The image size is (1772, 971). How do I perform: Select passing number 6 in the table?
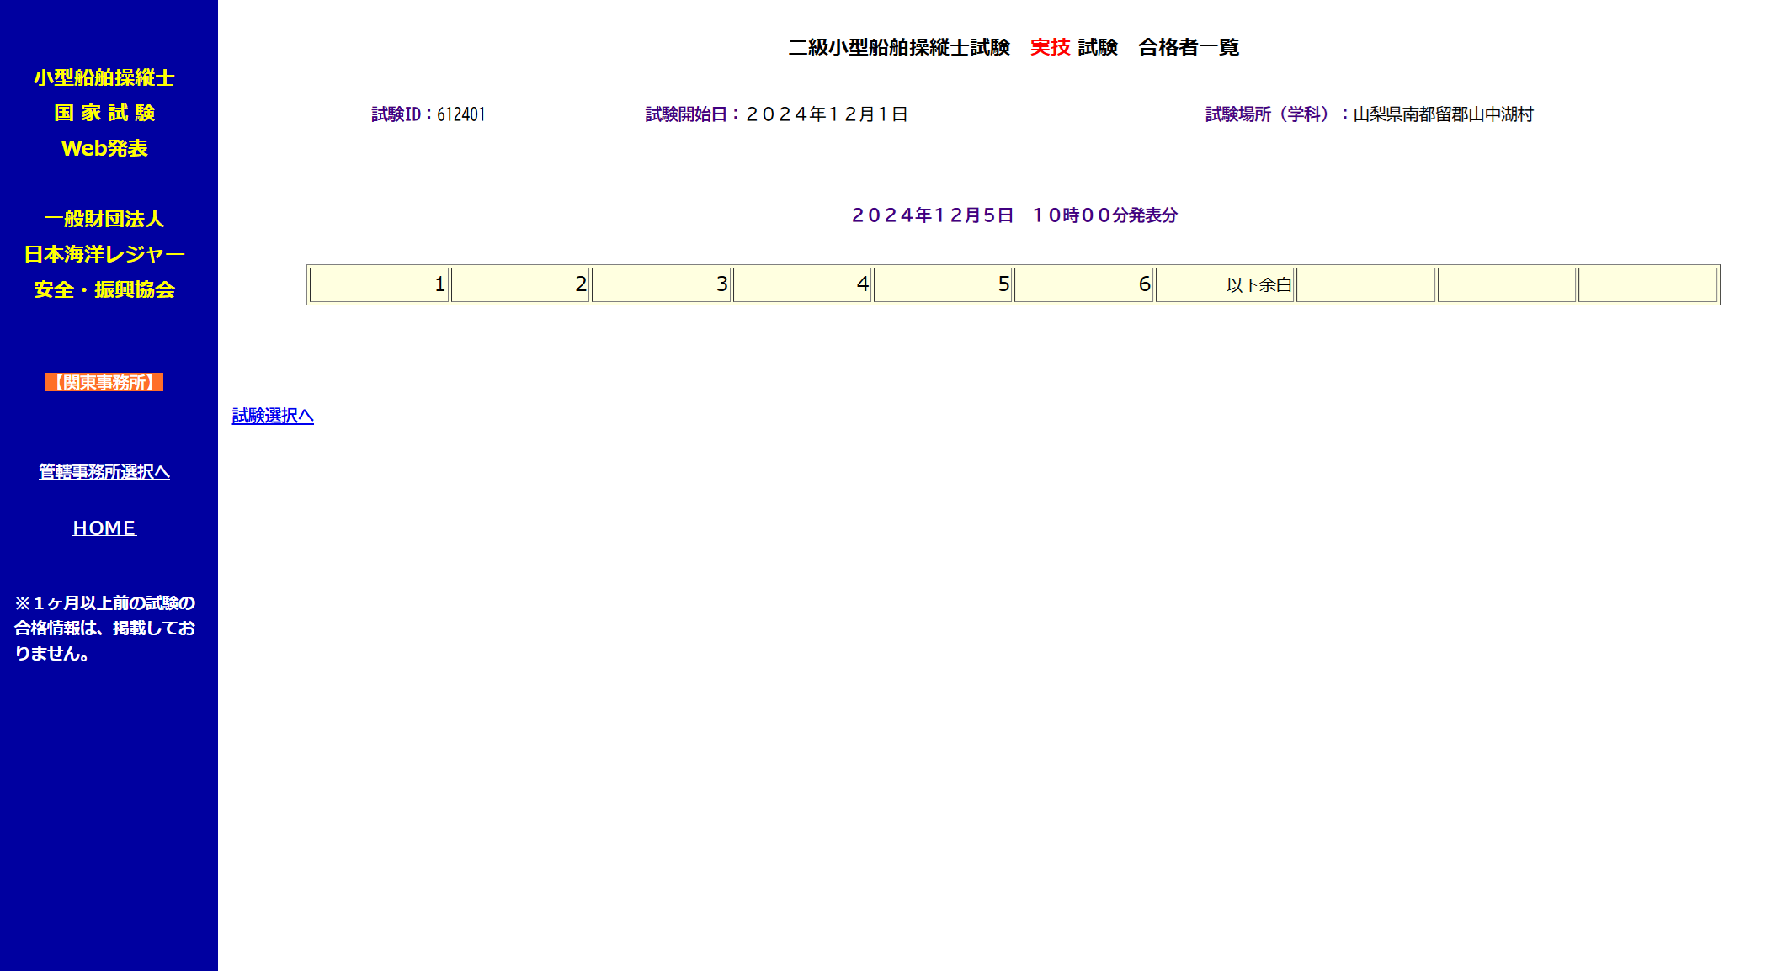(x=1083, y=284)
